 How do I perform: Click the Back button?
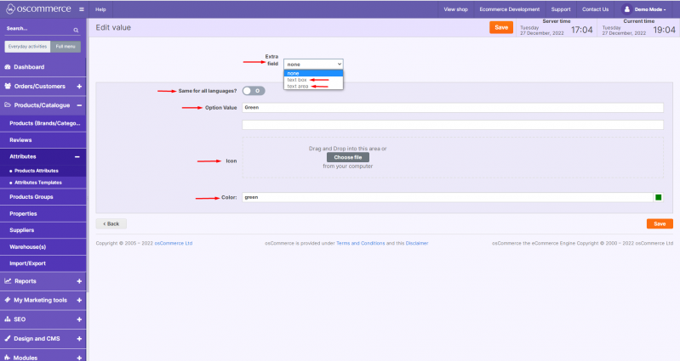[111, 223]
